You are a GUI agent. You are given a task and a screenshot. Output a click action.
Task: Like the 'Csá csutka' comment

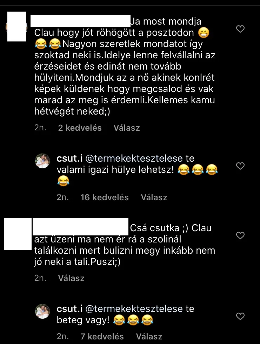click(x=240, y=235)
